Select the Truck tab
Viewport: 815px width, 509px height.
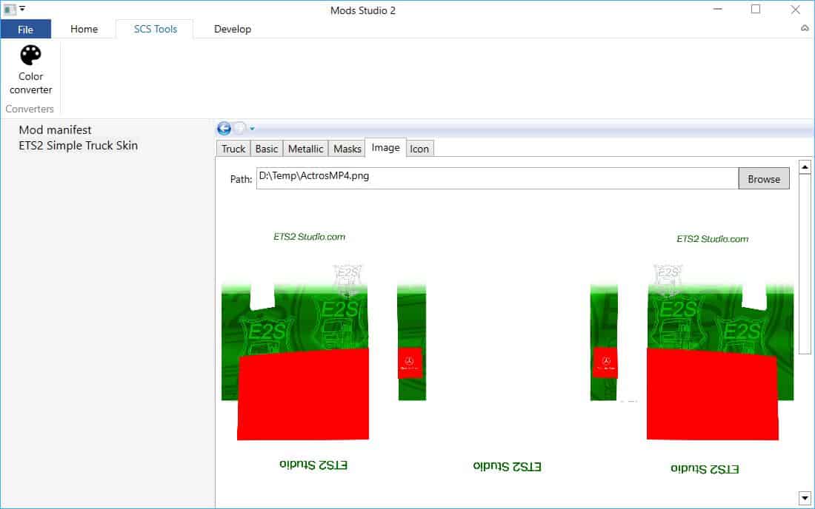tap(233, 149)
